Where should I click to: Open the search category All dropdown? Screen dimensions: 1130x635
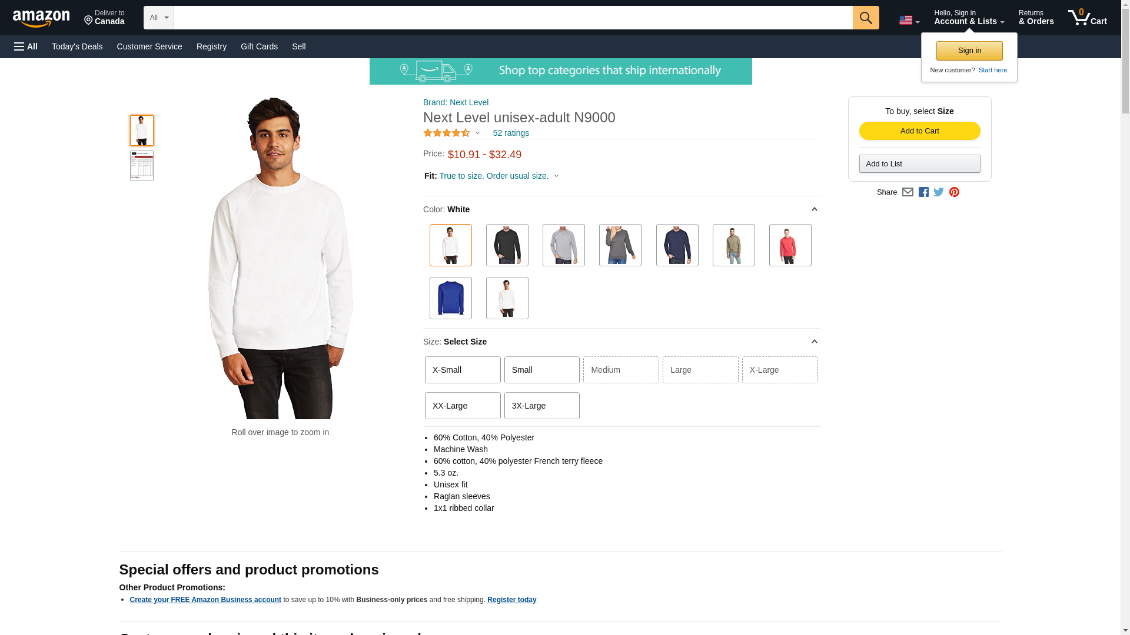pos(158,18)
